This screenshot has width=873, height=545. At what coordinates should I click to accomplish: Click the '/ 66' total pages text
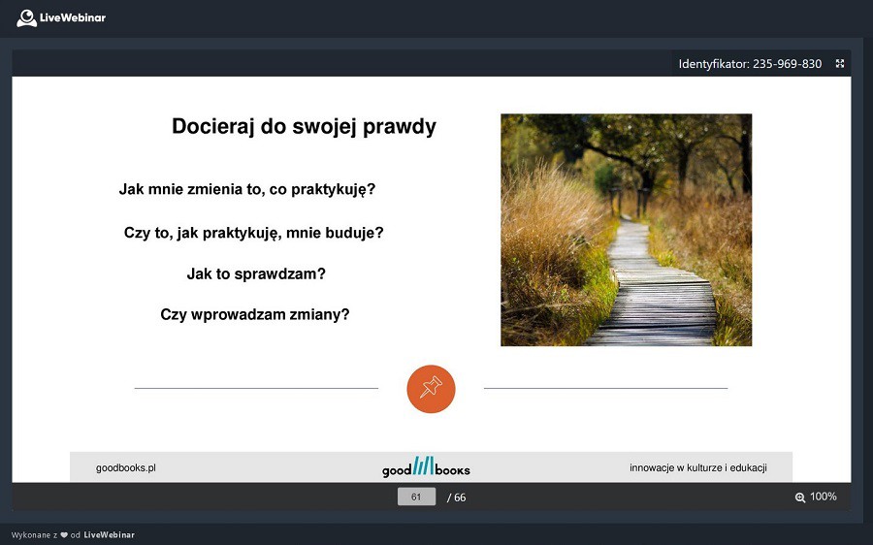[x=457, y=497]
